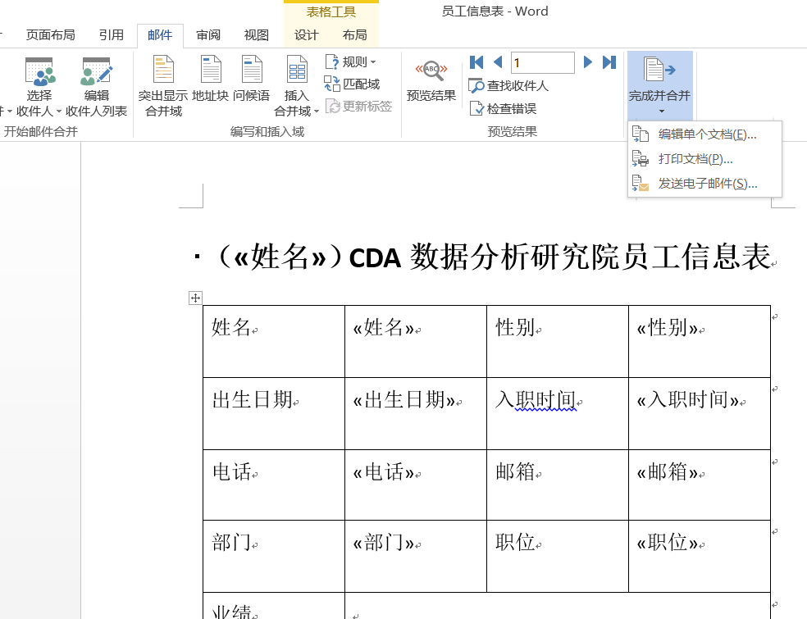Click the 入职时间 label cell
The image size is (807, 619).
pyautogui.click(x=558, y=414)
